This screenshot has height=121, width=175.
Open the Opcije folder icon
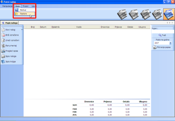134,15
